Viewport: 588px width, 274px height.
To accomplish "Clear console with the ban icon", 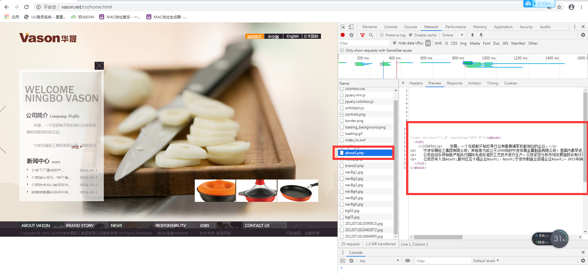I will (351, 261).
